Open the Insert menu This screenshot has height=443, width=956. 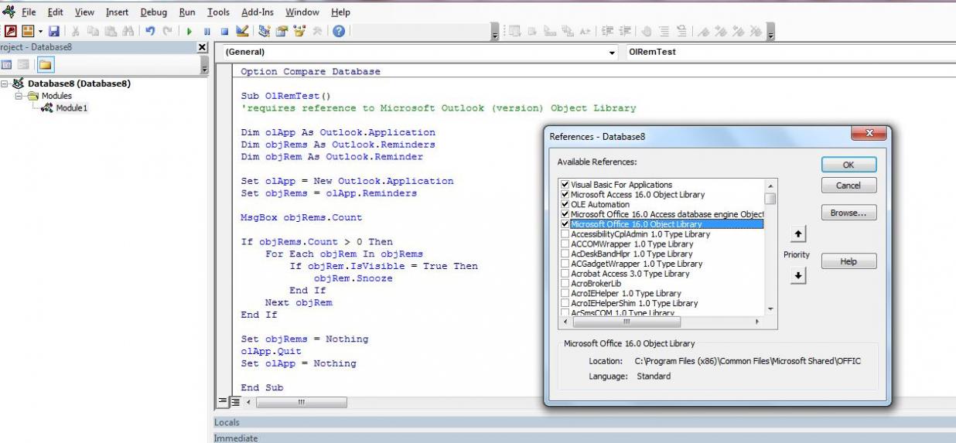click(117, 12)
